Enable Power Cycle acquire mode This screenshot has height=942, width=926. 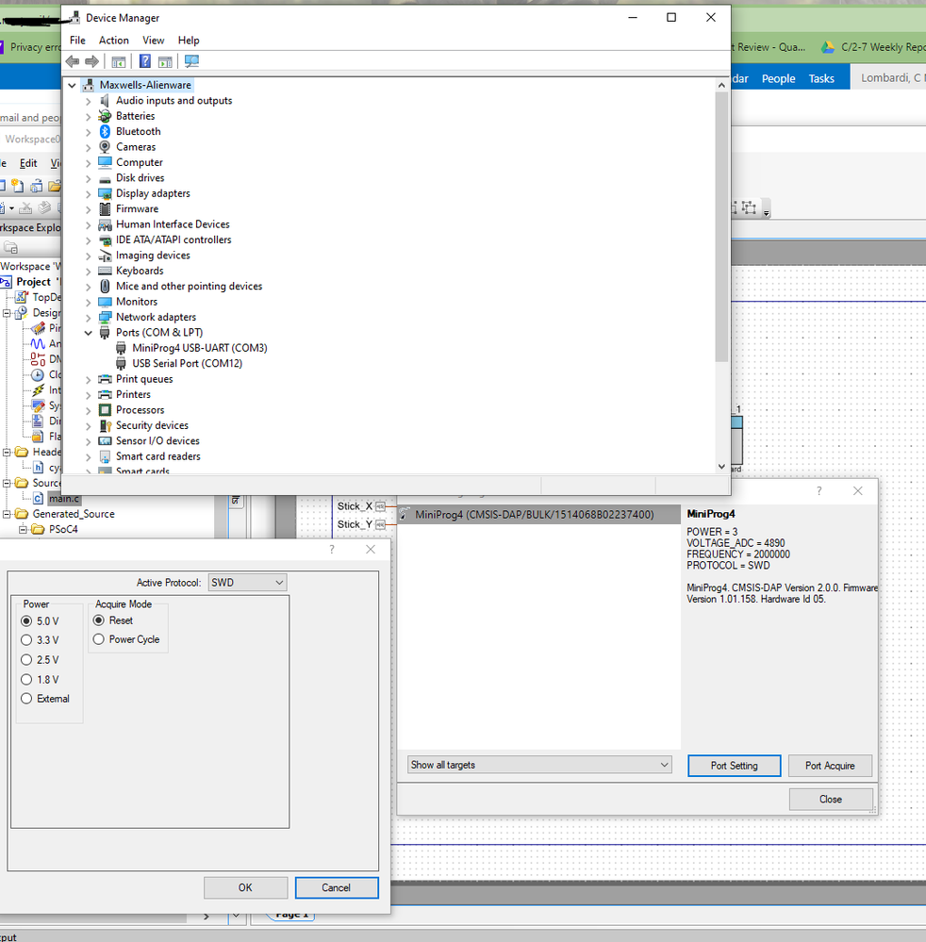coord(98,639)
